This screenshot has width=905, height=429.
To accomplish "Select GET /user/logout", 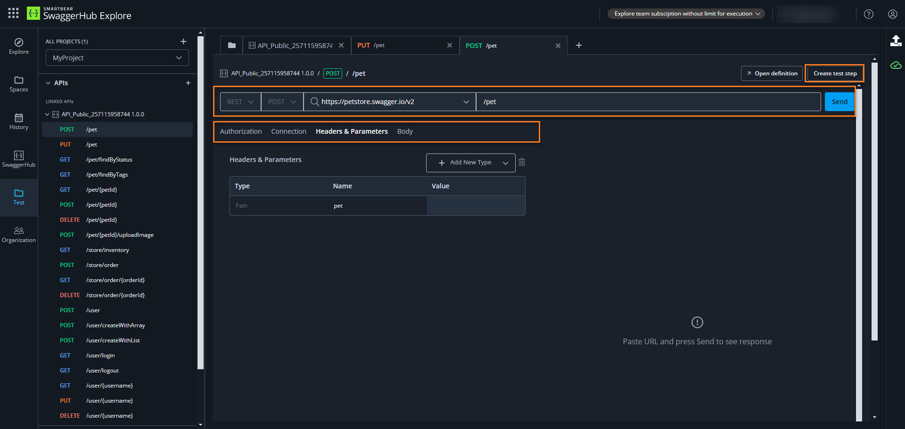I will click(x=117, y=371).
